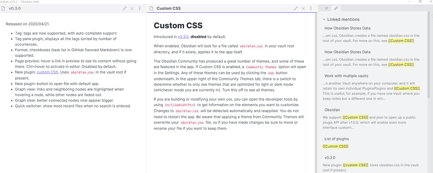Open first How Obsidian Stores Data mention
The height and width of the screenshot is (173, 433).
(x=347, y=28)
